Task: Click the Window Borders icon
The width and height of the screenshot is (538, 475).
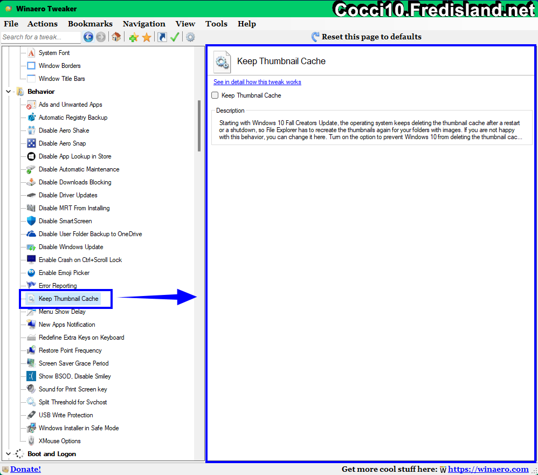Action: tap(31, 66)
